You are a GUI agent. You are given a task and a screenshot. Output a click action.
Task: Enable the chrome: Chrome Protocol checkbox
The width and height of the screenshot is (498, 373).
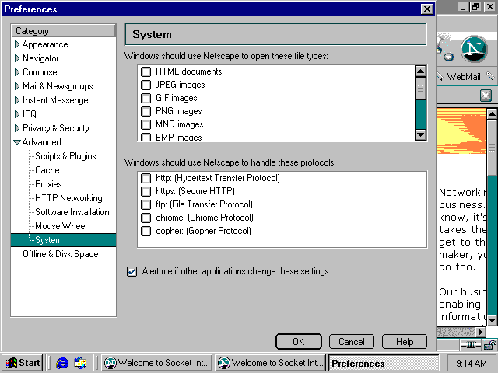(146, 218)
